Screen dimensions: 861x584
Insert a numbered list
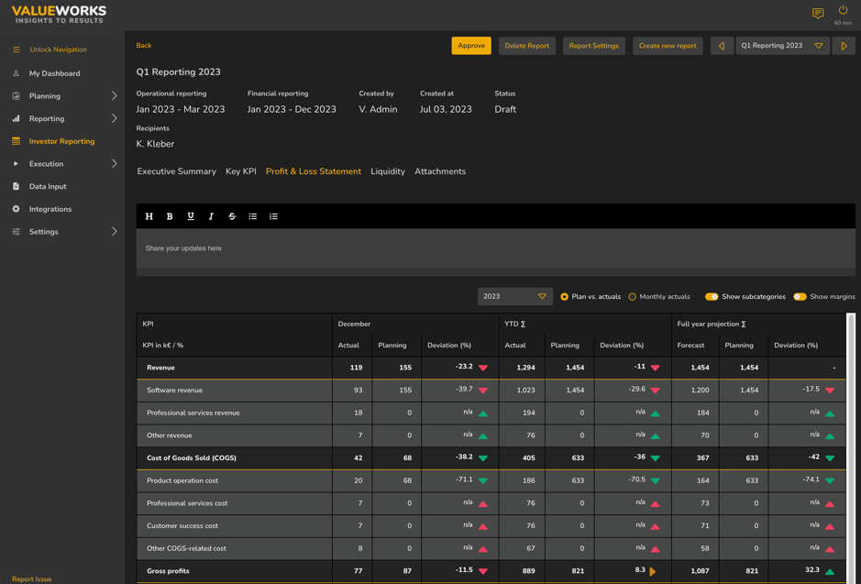(273, 216)
